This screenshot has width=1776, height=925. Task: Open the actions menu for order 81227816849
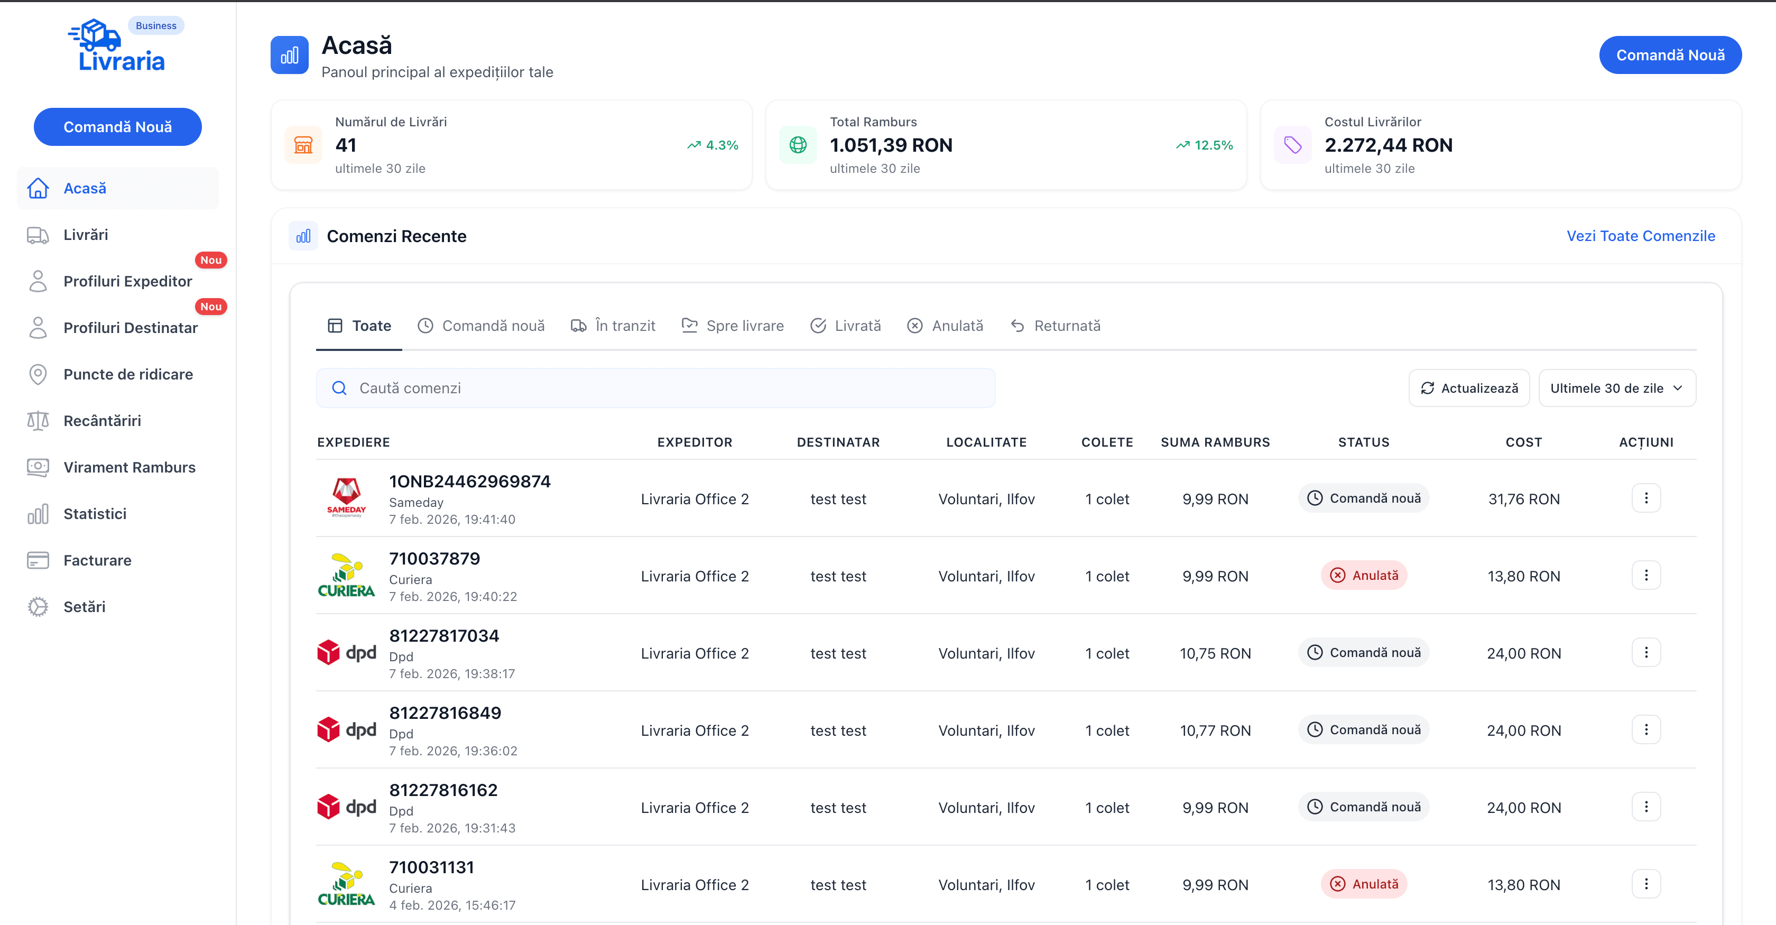(x=1645, y=729)
